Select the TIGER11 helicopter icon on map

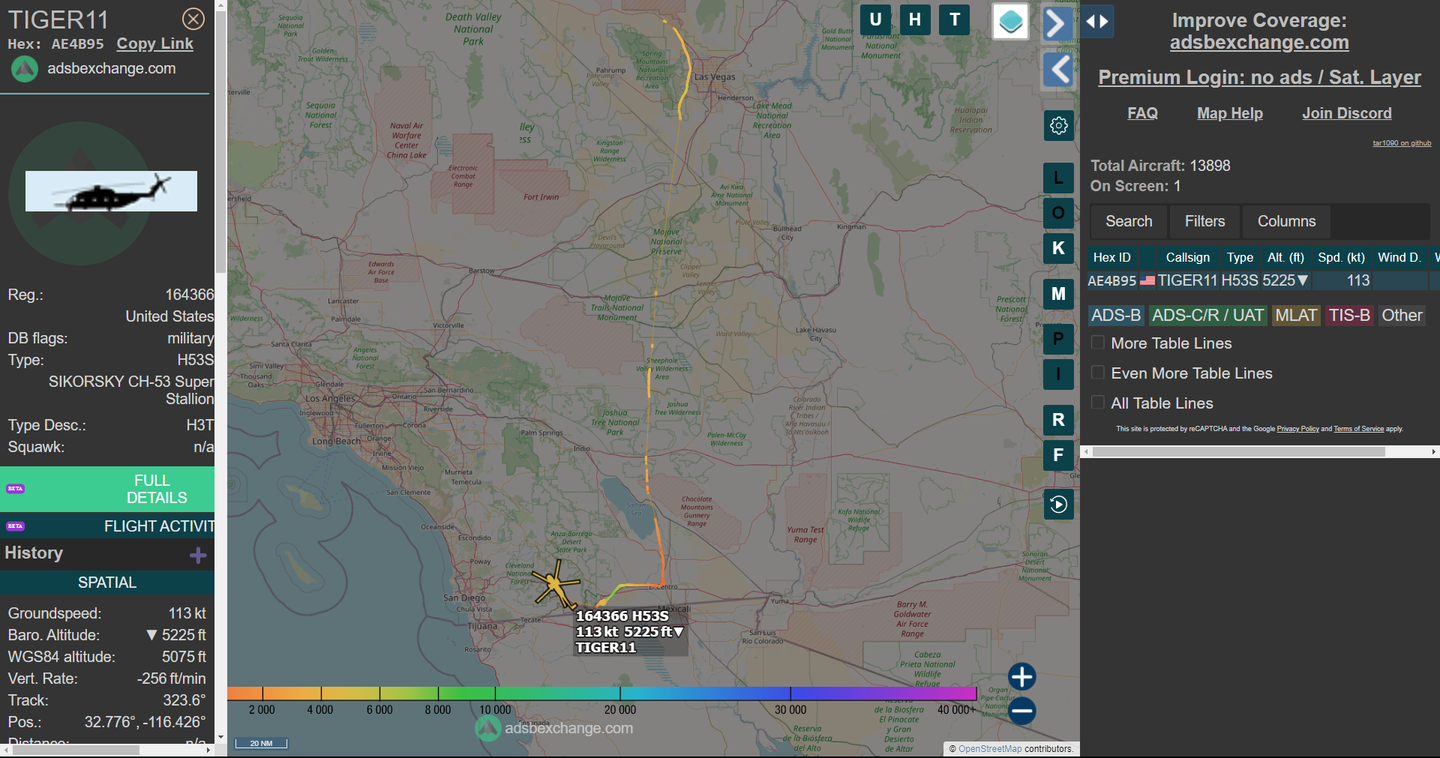(x=555, y=583)
